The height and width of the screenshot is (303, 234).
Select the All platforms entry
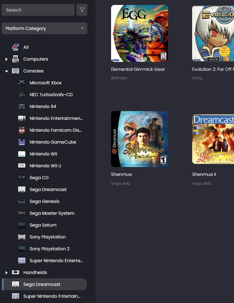(x=26, y=47)
